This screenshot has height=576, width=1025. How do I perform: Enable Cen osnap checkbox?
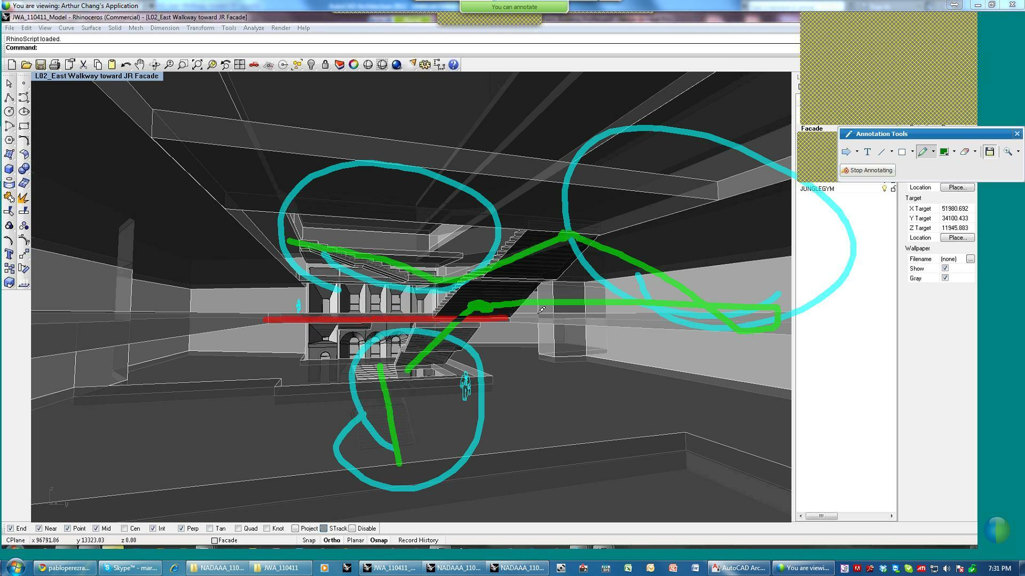pos(124,529)
